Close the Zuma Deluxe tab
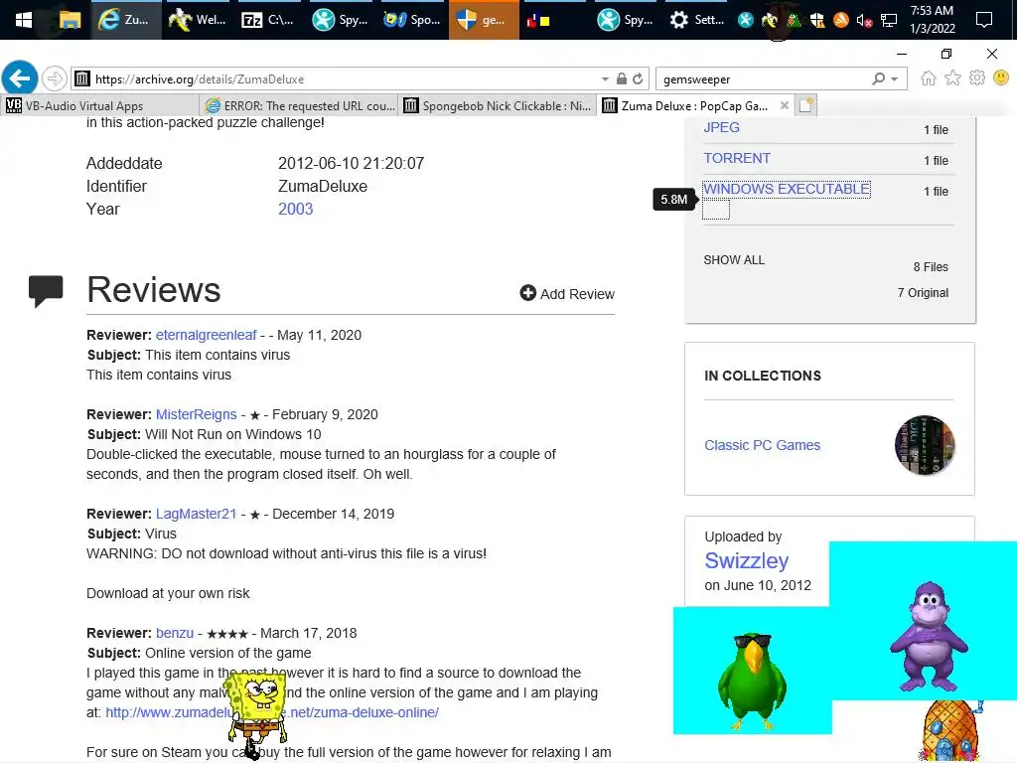The image size is (1017, 763). coord(785,105)
